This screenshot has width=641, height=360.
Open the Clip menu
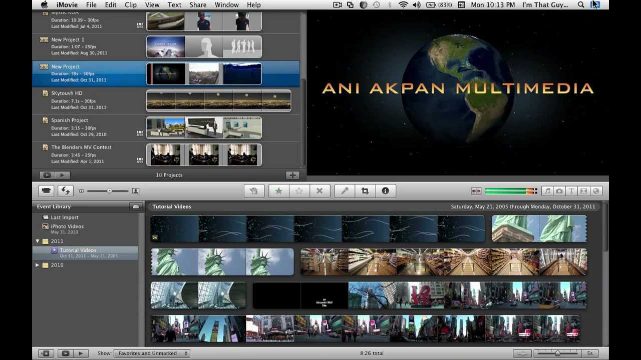(131, 5)
